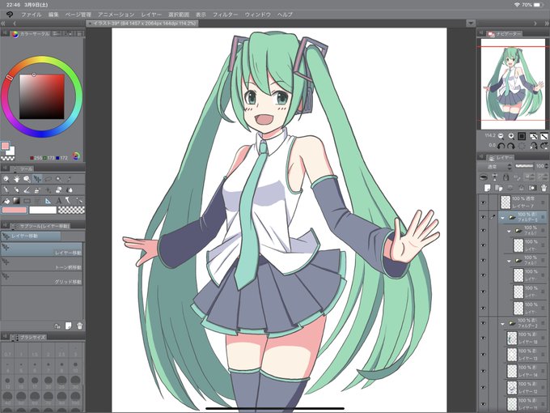550x413 pixels.
Task: Select the Hand move-view tool
Action: pyautogui.click(x=16, y=179)
